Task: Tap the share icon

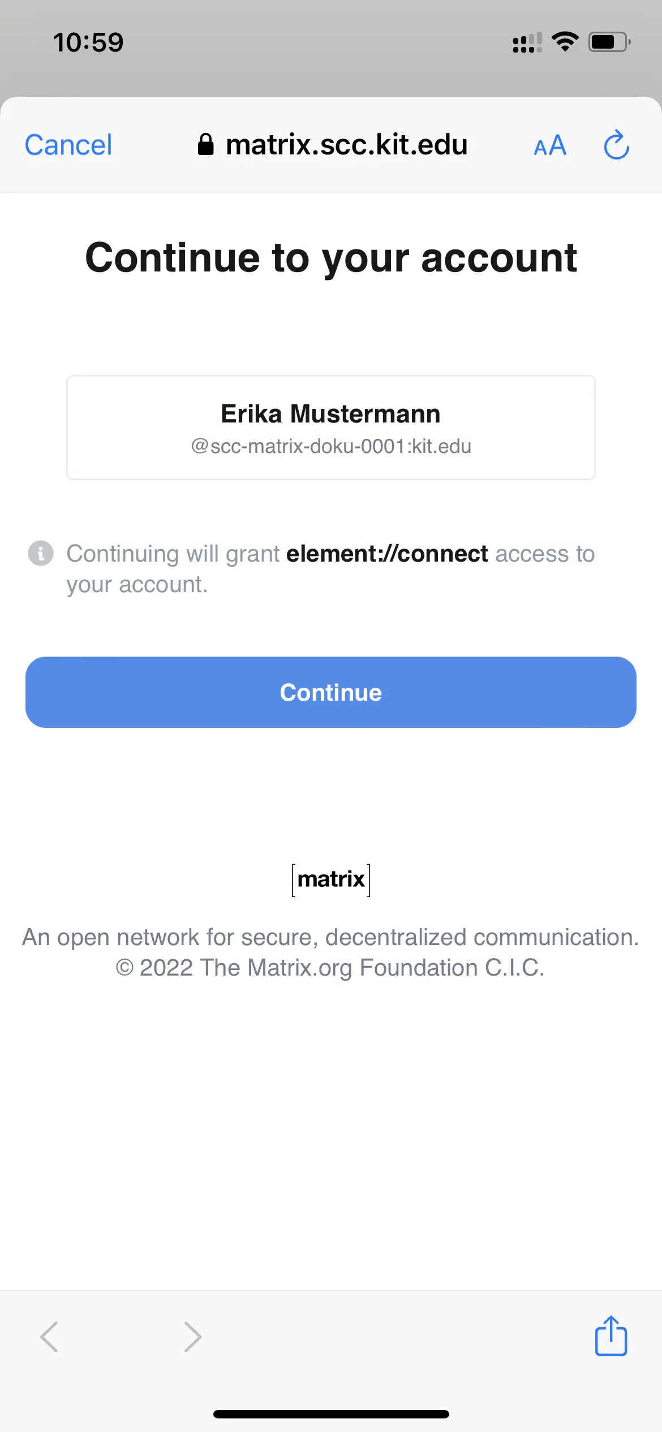Action: [x=611, y=1336]
